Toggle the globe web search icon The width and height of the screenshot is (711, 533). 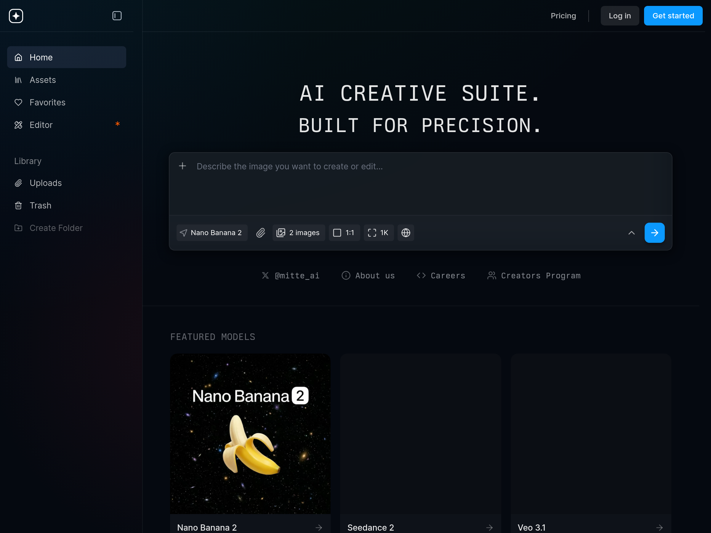406,233
